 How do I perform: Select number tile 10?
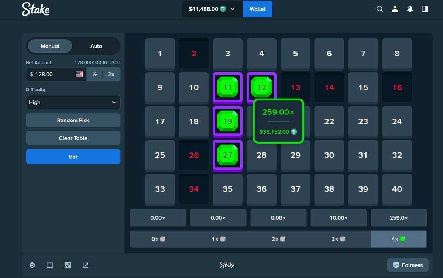tap(194, 87)
